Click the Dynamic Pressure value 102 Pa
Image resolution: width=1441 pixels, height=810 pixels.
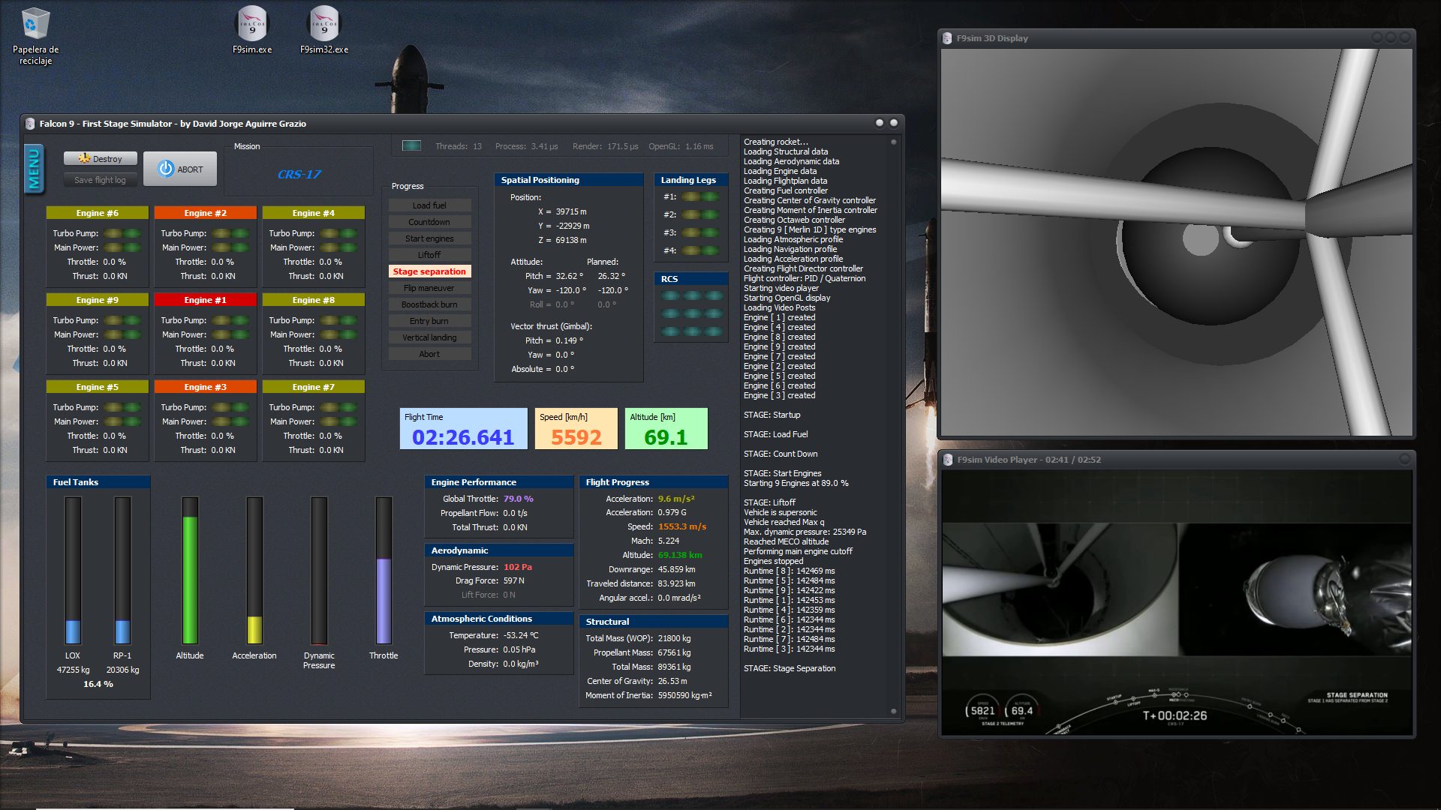518,567
